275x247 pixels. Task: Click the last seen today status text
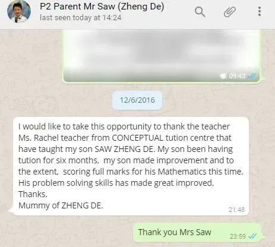pos(81,18)
